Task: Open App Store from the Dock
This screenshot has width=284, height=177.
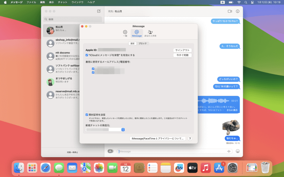Action: coord(219,168)
